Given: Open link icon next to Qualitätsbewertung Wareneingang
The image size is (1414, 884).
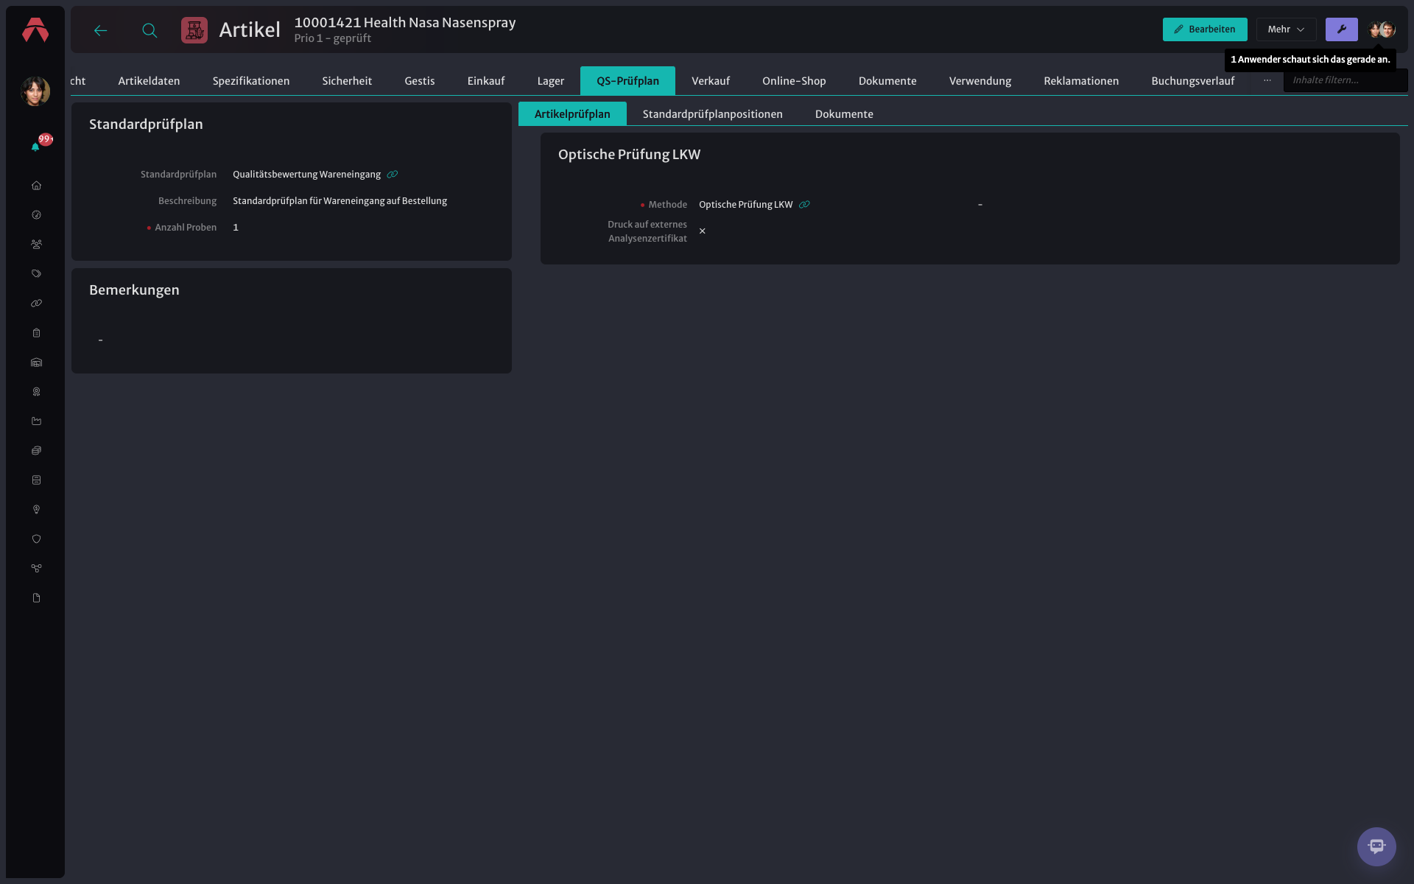Looking at the screenshot, I should (393, 175).
